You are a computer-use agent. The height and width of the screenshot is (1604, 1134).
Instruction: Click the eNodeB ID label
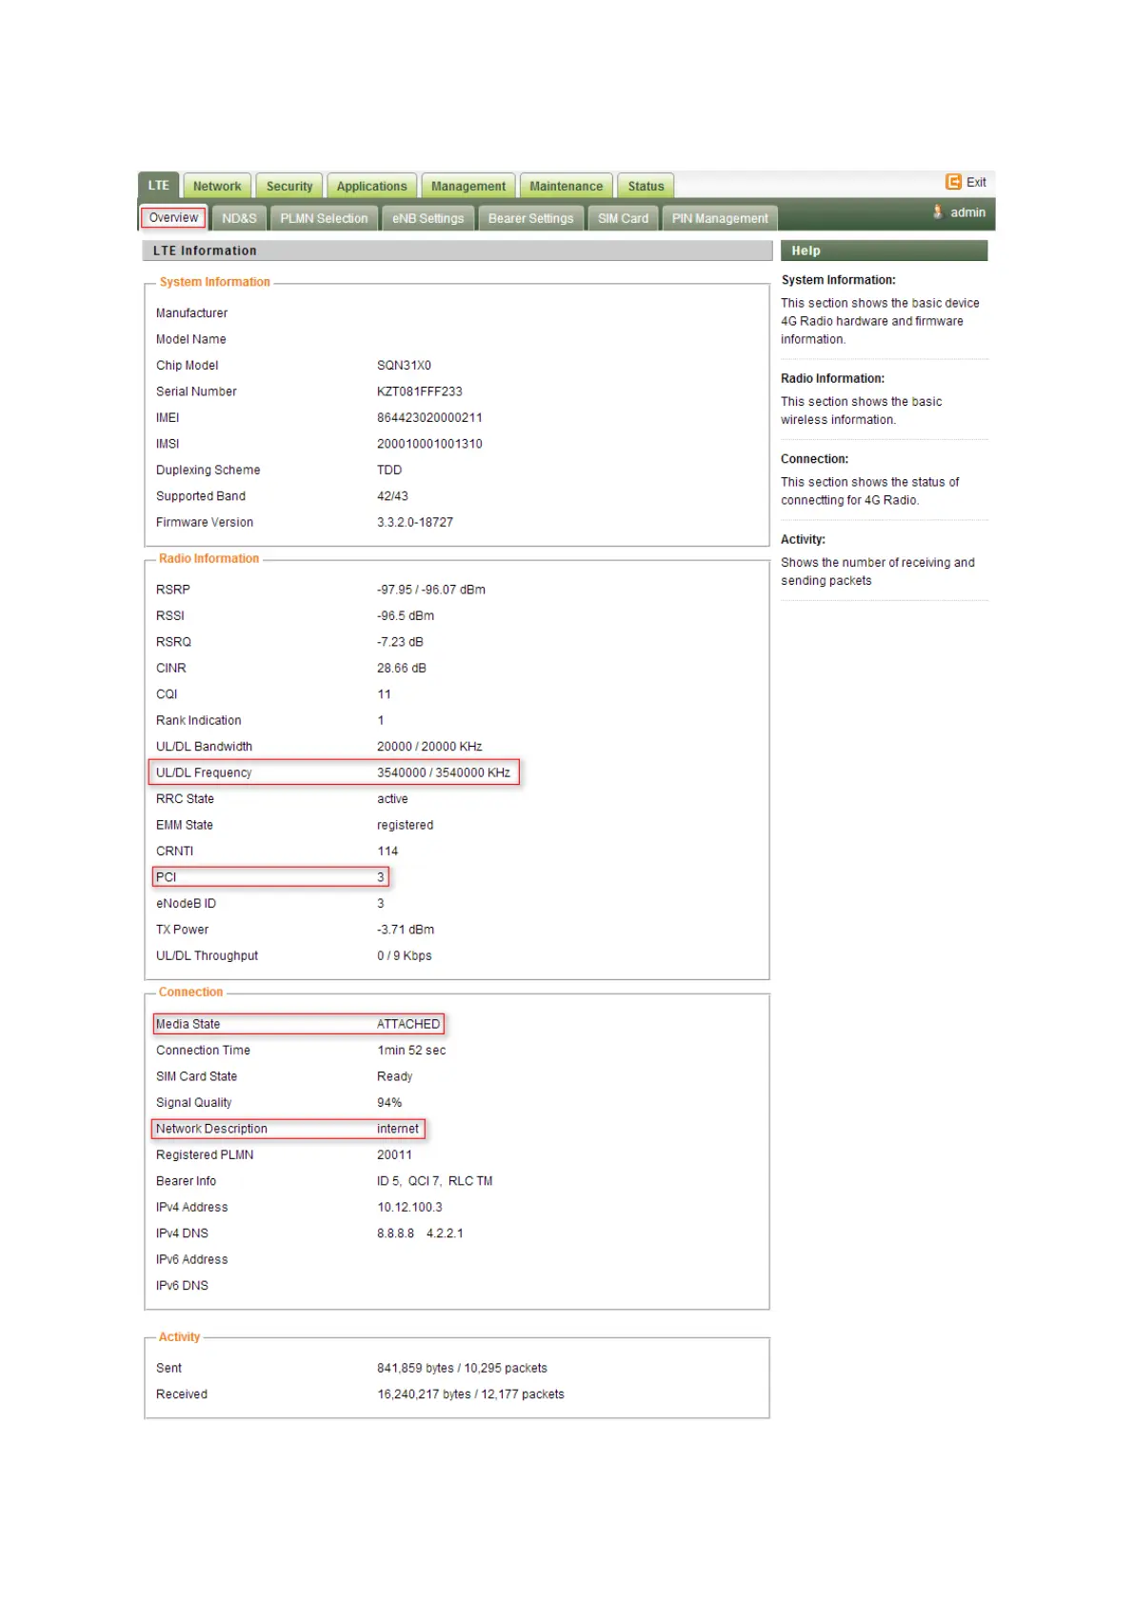click(186, 904)
